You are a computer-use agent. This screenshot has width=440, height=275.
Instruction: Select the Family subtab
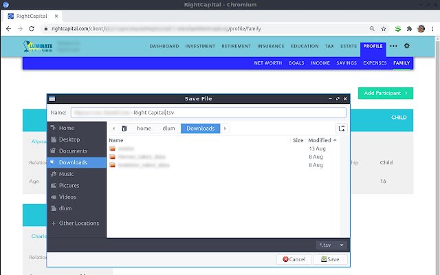(x=401, y=63)
